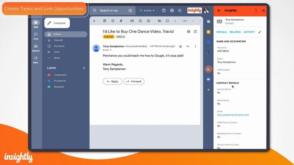Switch to the ACTIVITY tab
The width and height of the screenshot is (294, 165).
tap(249, 32)
